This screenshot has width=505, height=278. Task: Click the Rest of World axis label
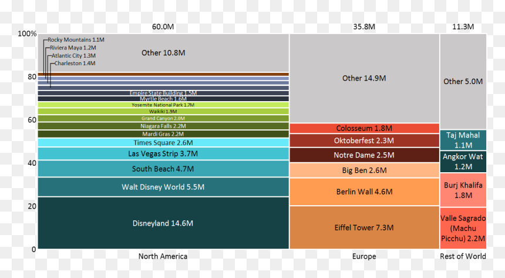463,256
